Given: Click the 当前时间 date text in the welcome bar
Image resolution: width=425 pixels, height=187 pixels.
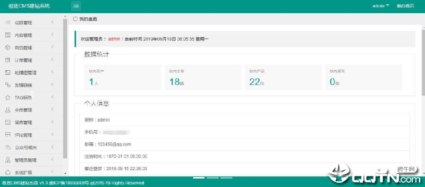Looking at the screenshot, I should coord(166,39).
